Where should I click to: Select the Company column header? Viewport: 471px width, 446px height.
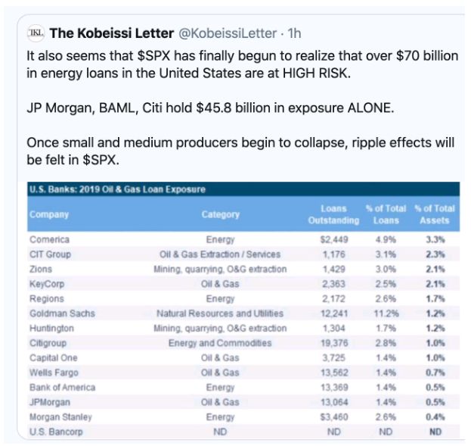tap(49, 214)
